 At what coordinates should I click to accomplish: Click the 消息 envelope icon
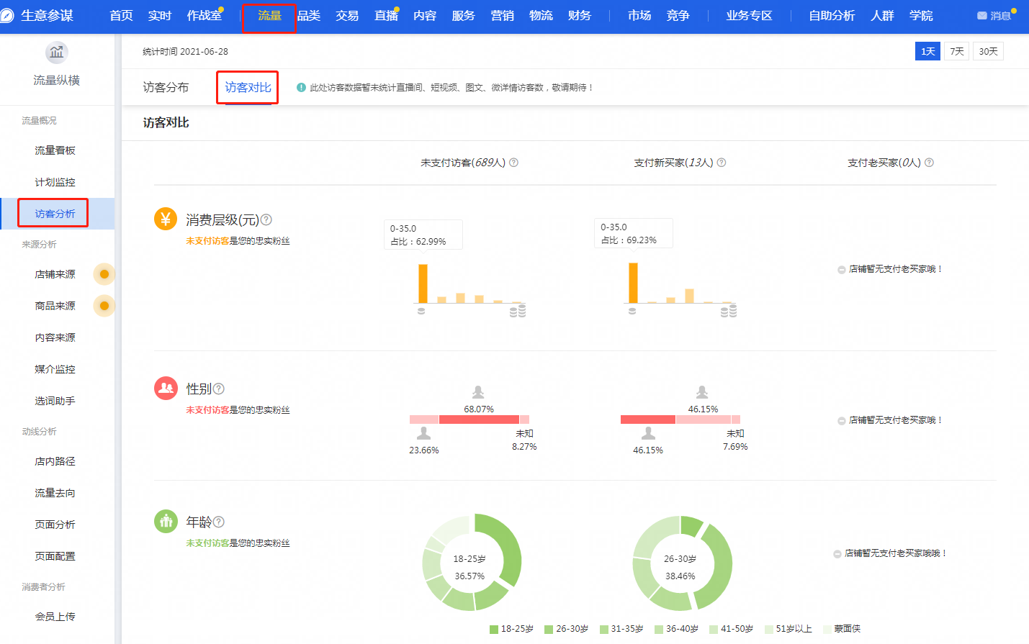point(981,16)
